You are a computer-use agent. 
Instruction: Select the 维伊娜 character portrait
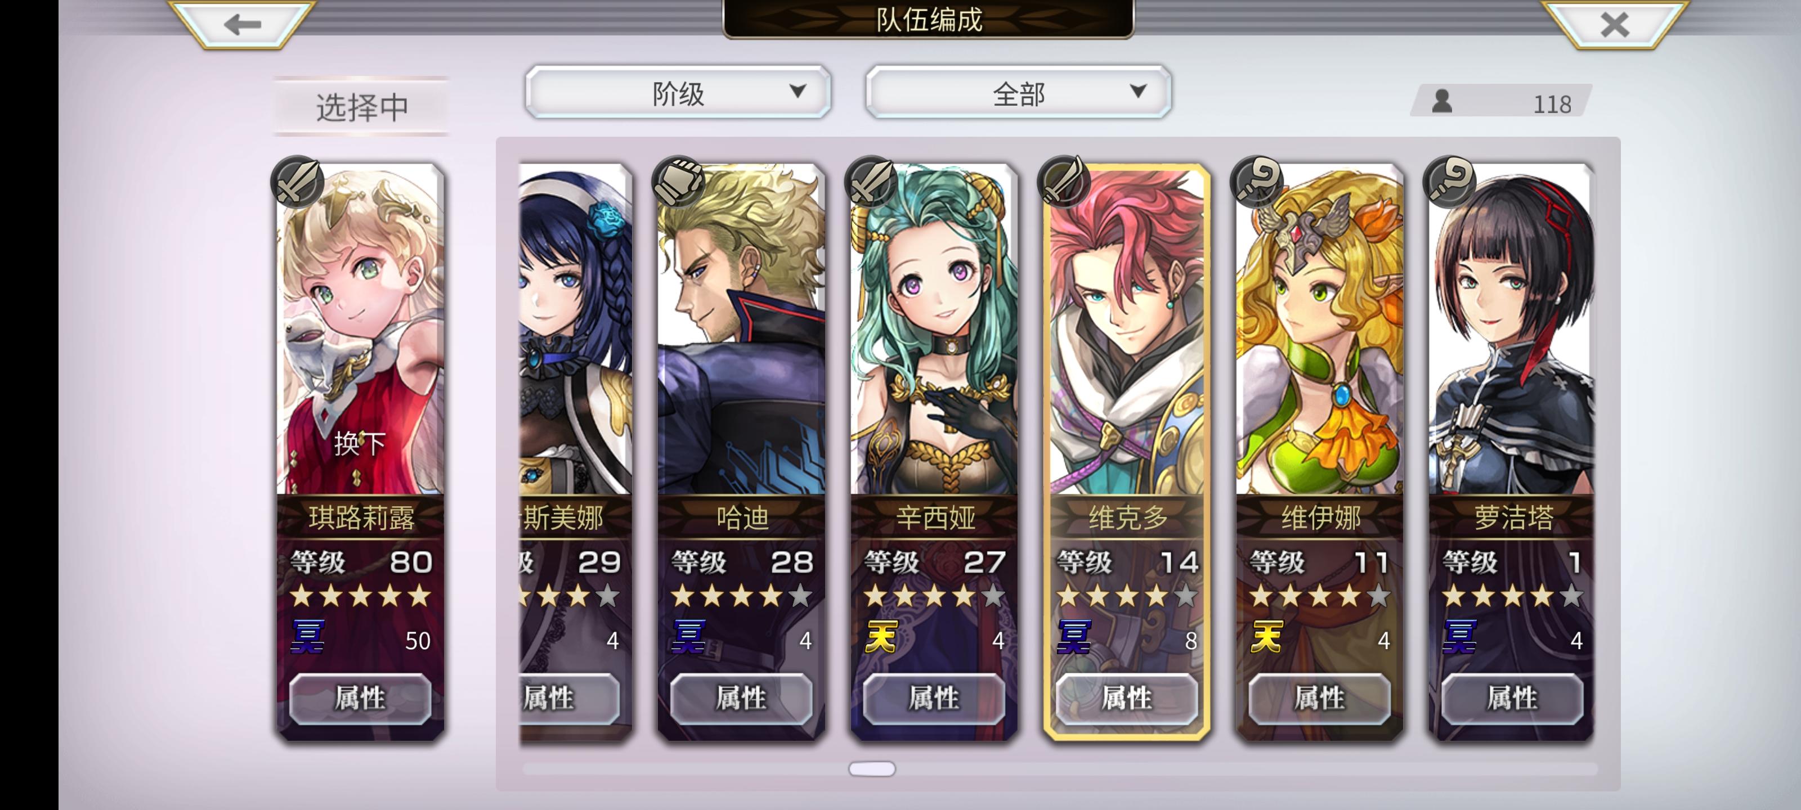coord(1319,328)
